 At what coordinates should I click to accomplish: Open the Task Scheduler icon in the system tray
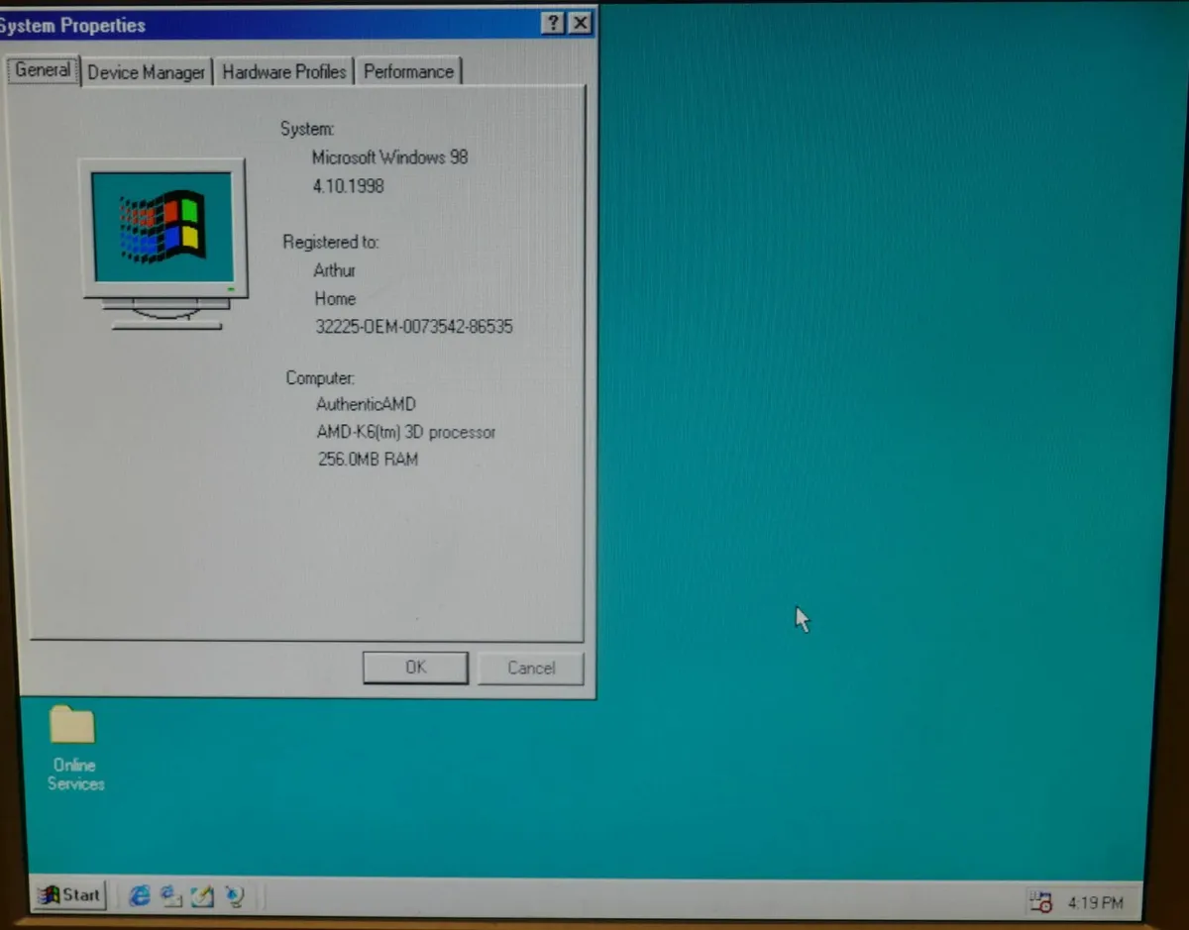point(1042,901)
